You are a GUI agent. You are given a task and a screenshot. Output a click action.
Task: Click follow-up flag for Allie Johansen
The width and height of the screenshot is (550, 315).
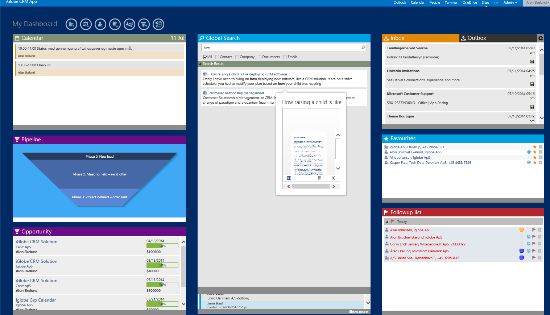(x=534, y=230)
